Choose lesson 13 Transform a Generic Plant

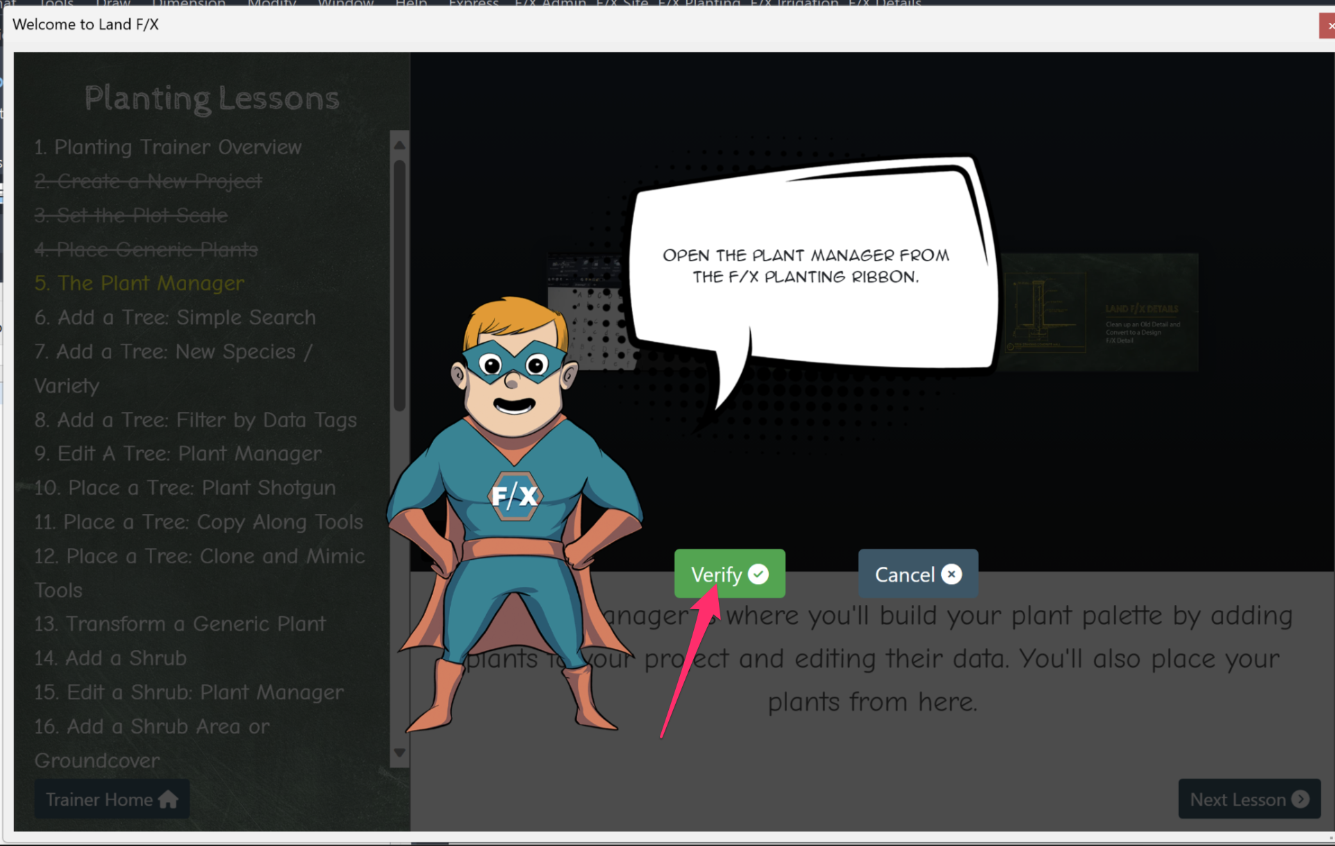point(180,623)
